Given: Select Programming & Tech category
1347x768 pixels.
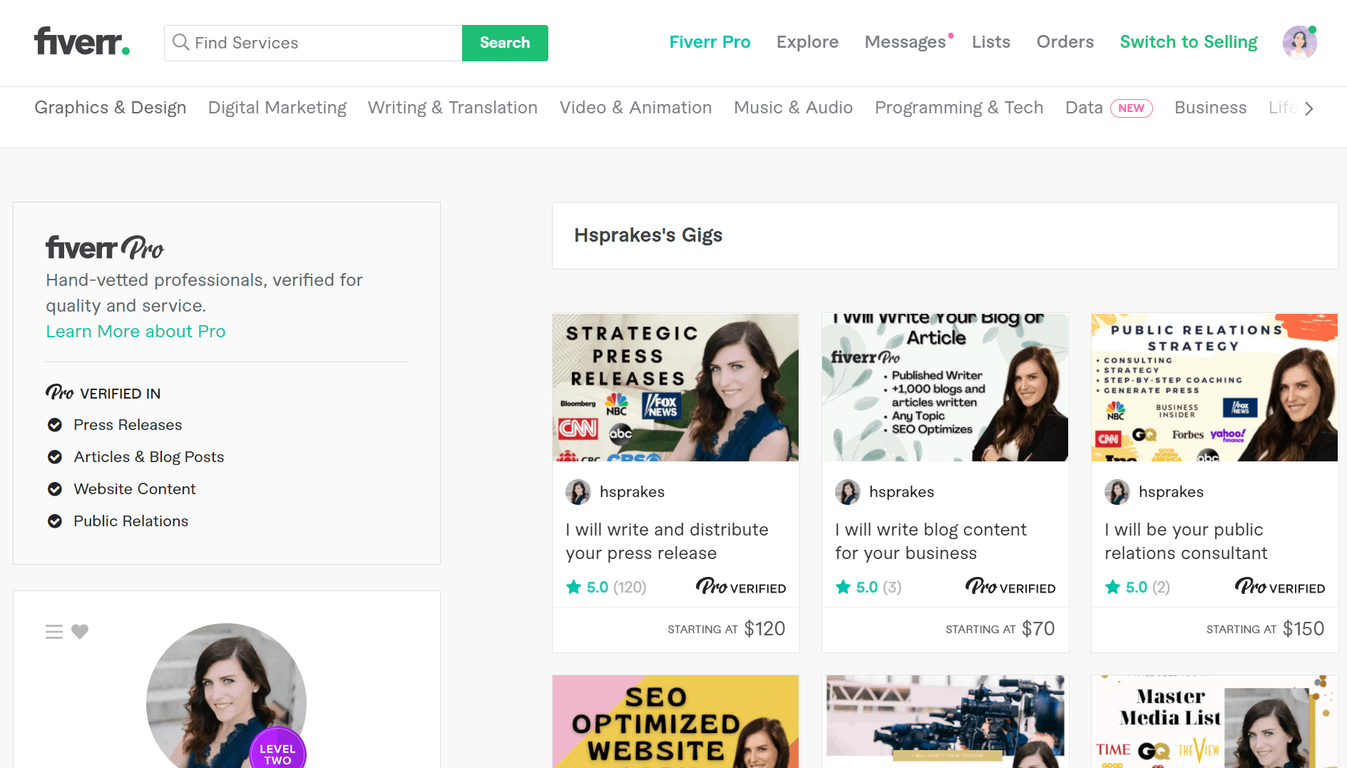Looking at the screenshot, I should point(959,108).
